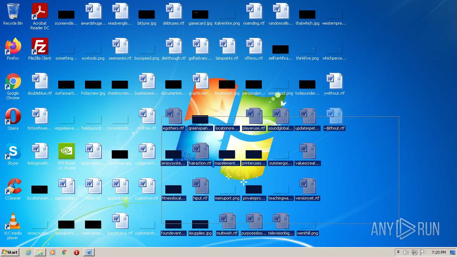The height and width of the screenshot is (257, 457).
Task: Select the ~$ithout.rtf temp file
Action: point(334,119)
